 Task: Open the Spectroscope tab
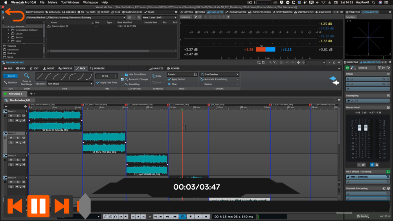pos(304,12)
